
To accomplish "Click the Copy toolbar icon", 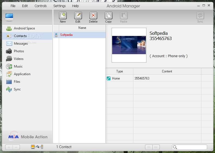I will pos(109,16).
